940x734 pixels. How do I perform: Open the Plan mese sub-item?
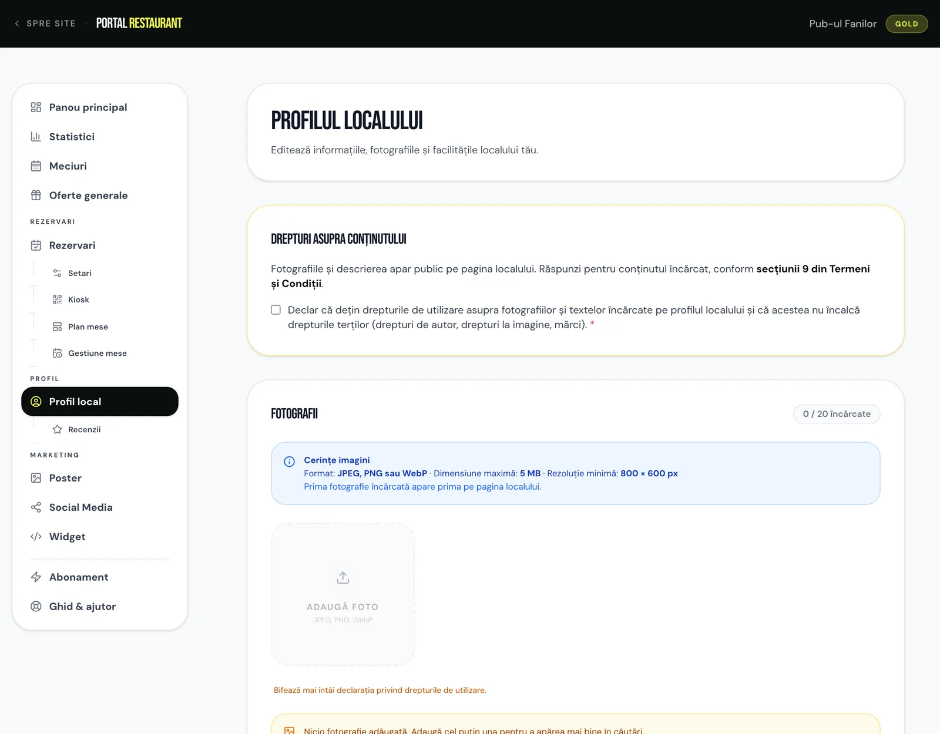(88, 326)
